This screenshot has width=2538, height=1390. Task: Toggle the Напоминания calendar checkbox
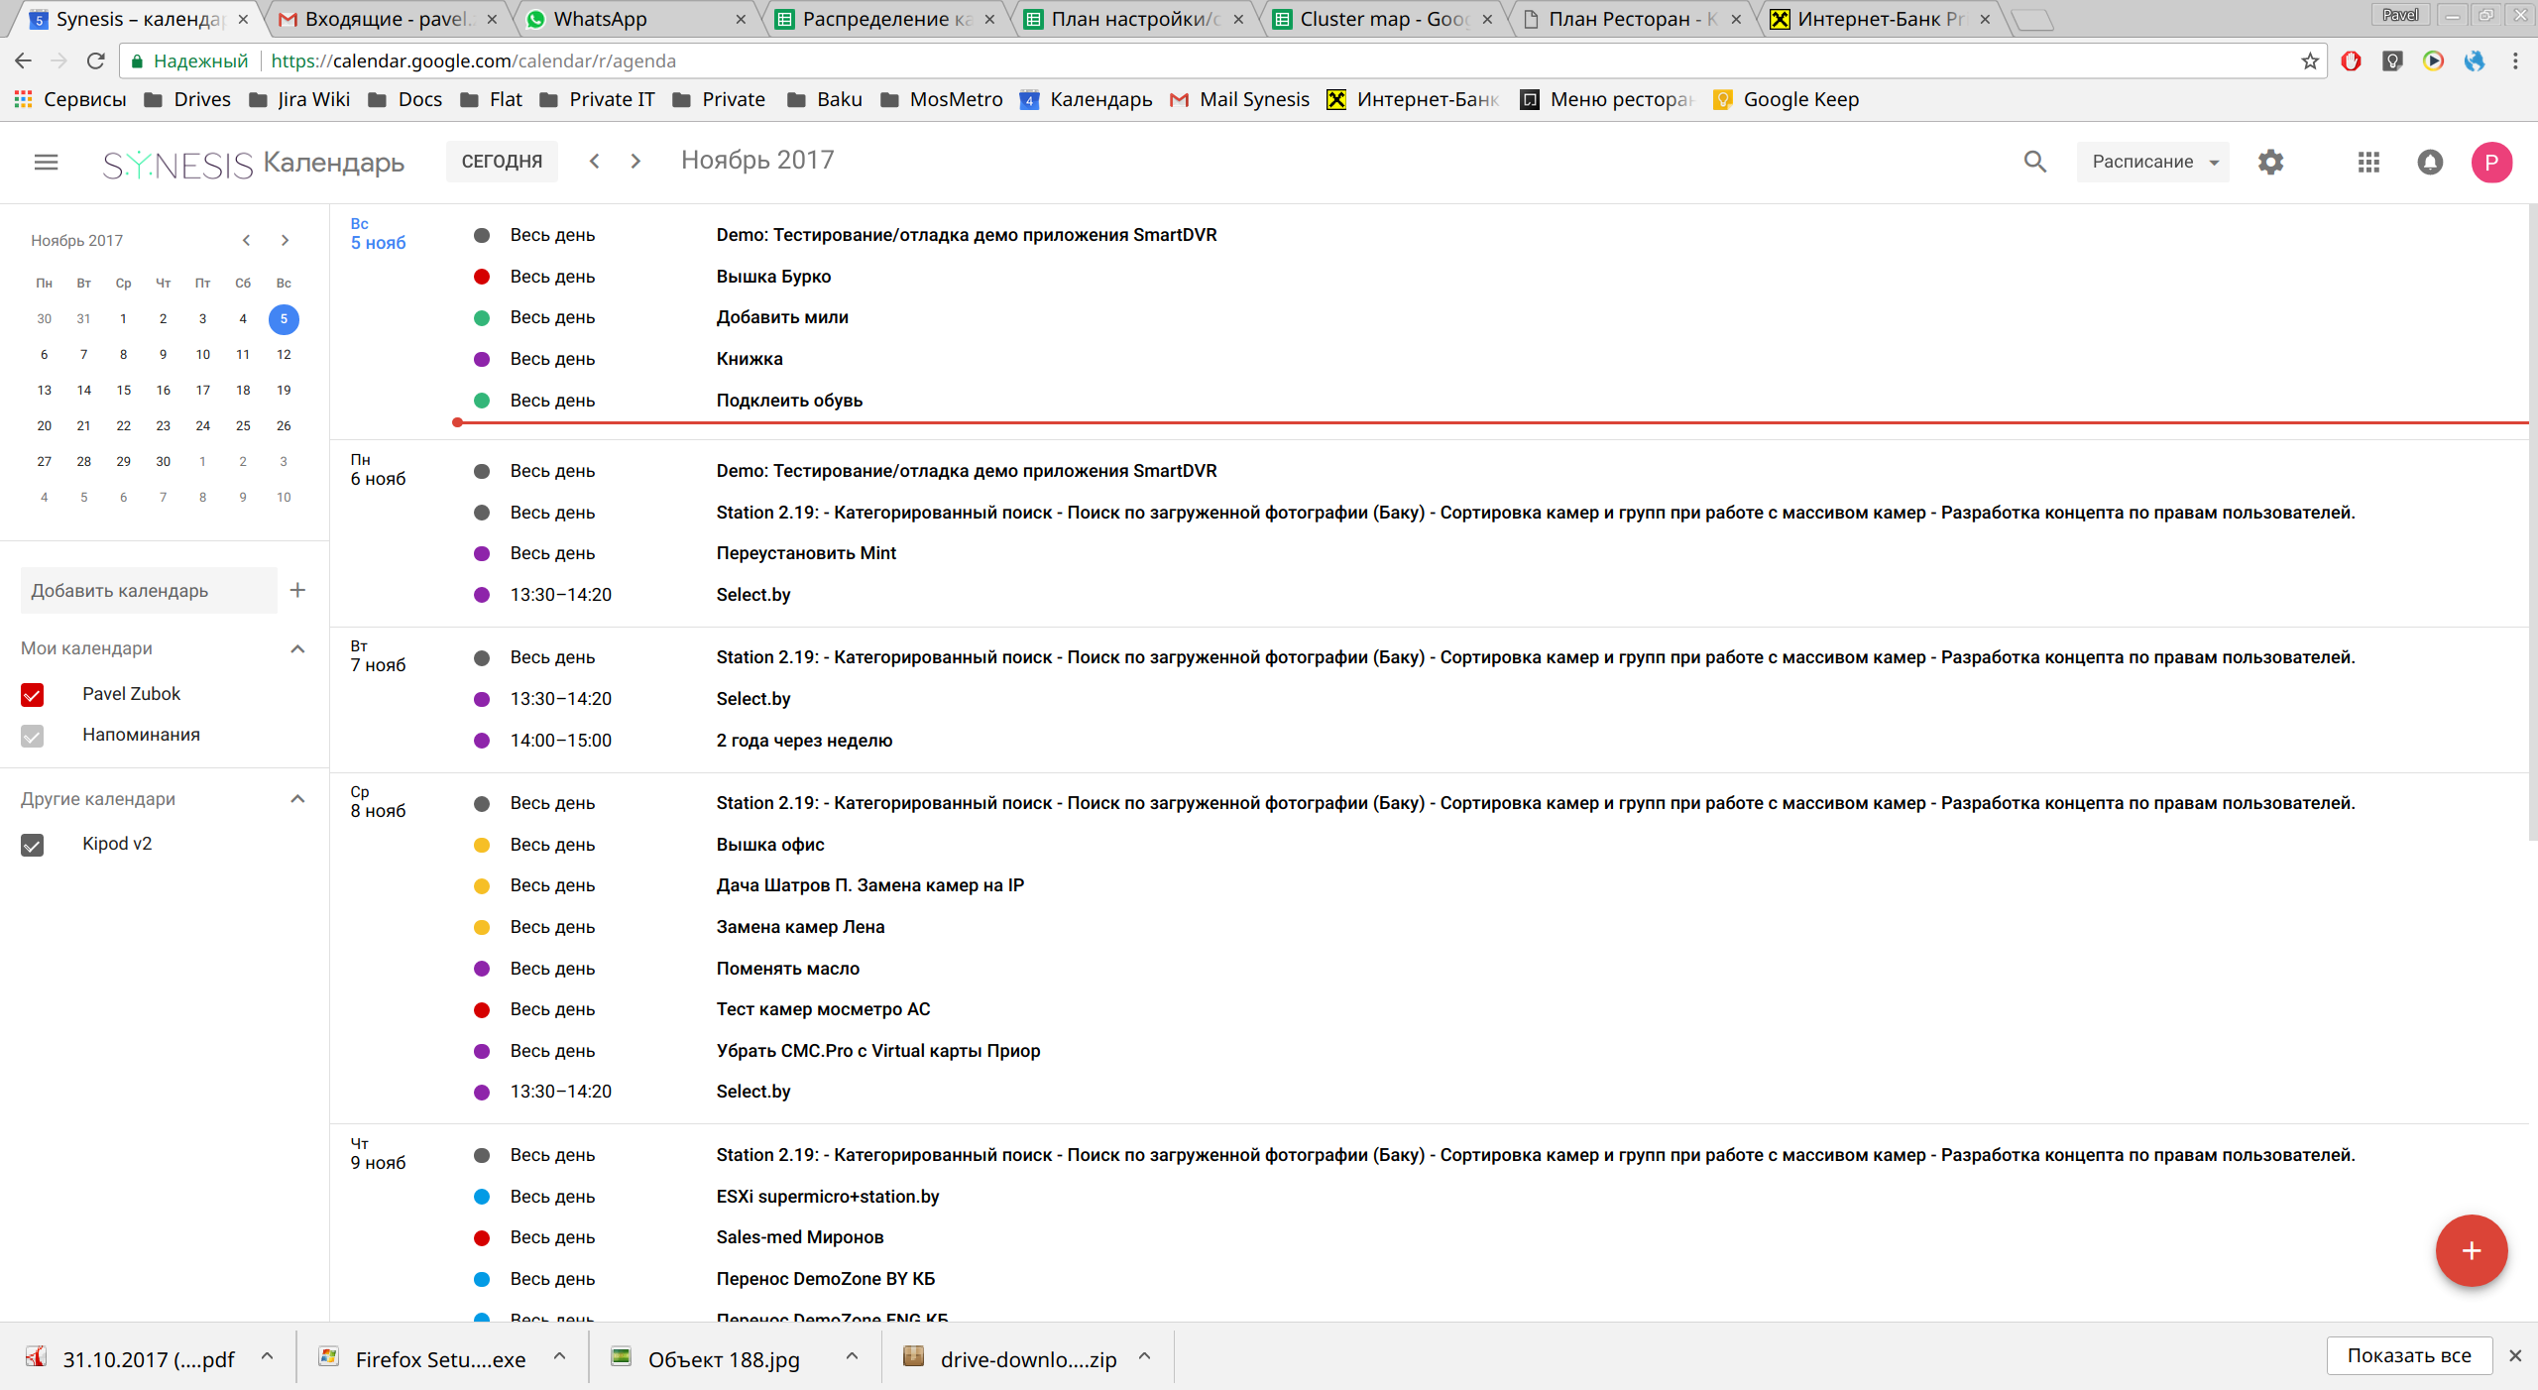pyautogui.click(x=32, y=736)
